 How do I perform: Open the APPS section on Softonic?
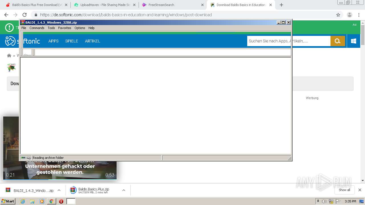click(x=53, y=41)
